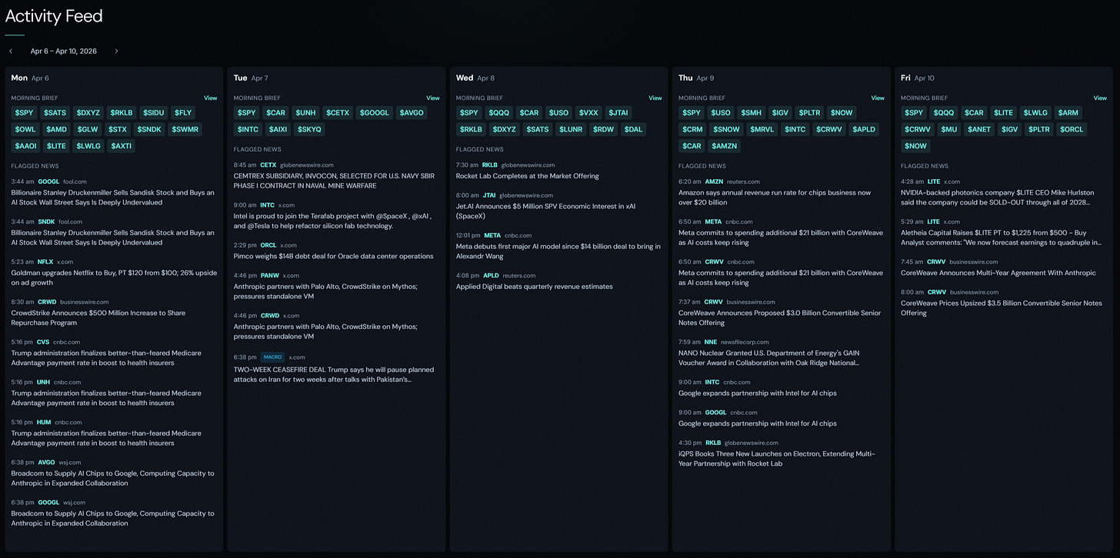Open Pimco weighs $14B Oracle debt headline
Screen dimensions: 1120x558
point(334,256)
